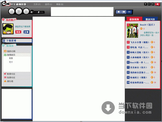Open the Ben10(短片) title link
This screenshot has width=162, height=122.
click(x=147, y=25)
